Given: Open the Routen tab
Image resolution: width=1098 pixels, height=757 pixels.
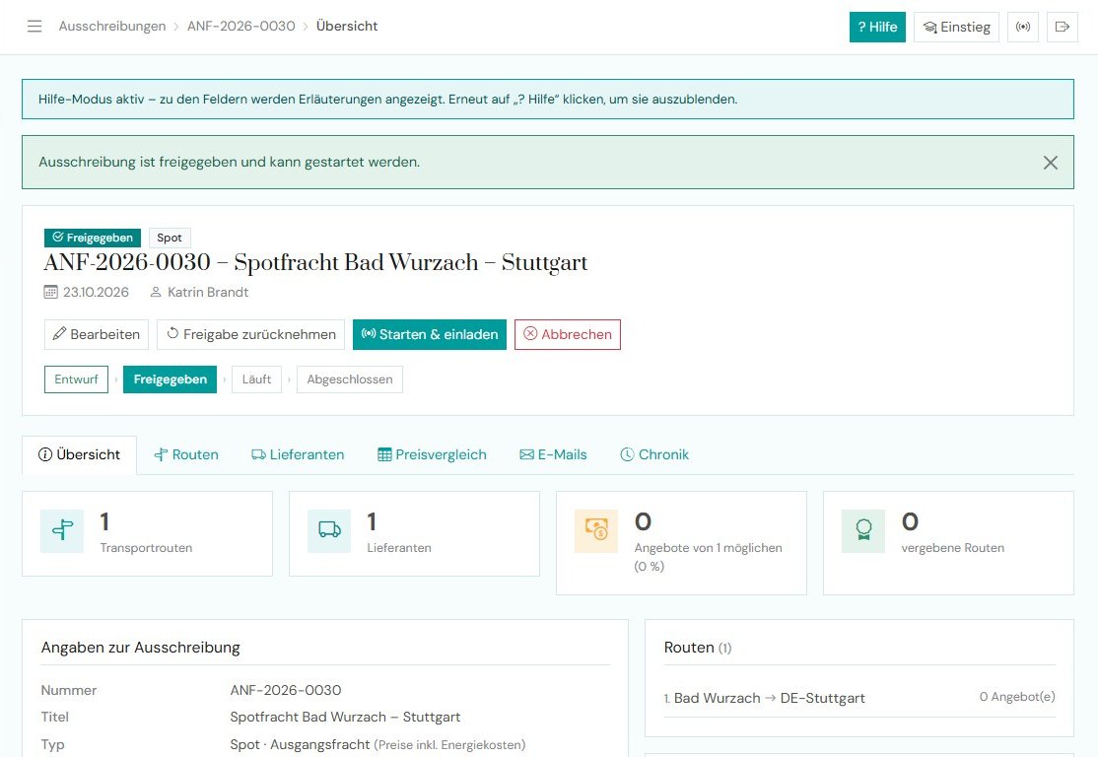Looking at the screenshot, I should tap(186, 455).
